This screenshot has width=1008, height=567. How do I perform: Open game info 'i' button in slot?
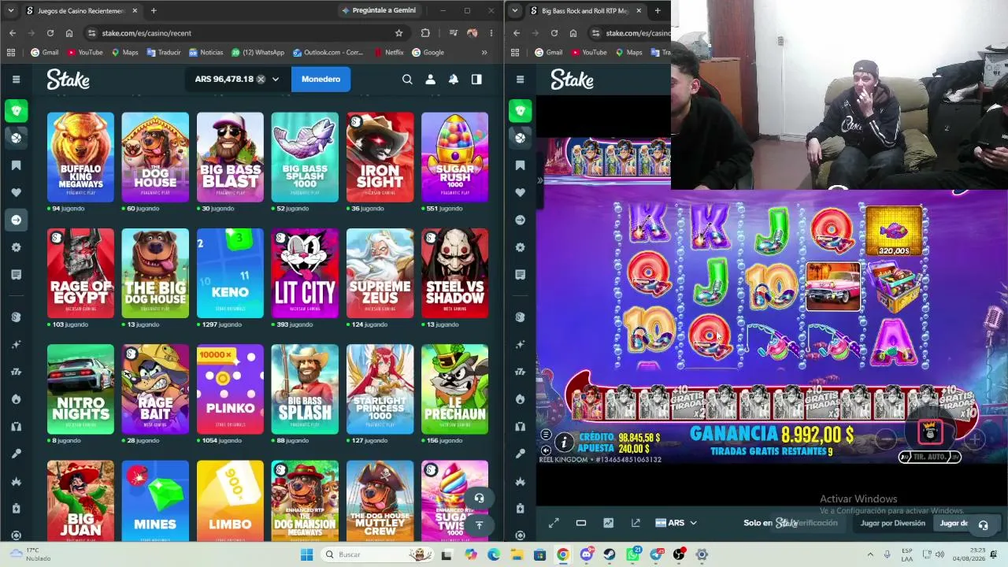[x=564, y=443]
